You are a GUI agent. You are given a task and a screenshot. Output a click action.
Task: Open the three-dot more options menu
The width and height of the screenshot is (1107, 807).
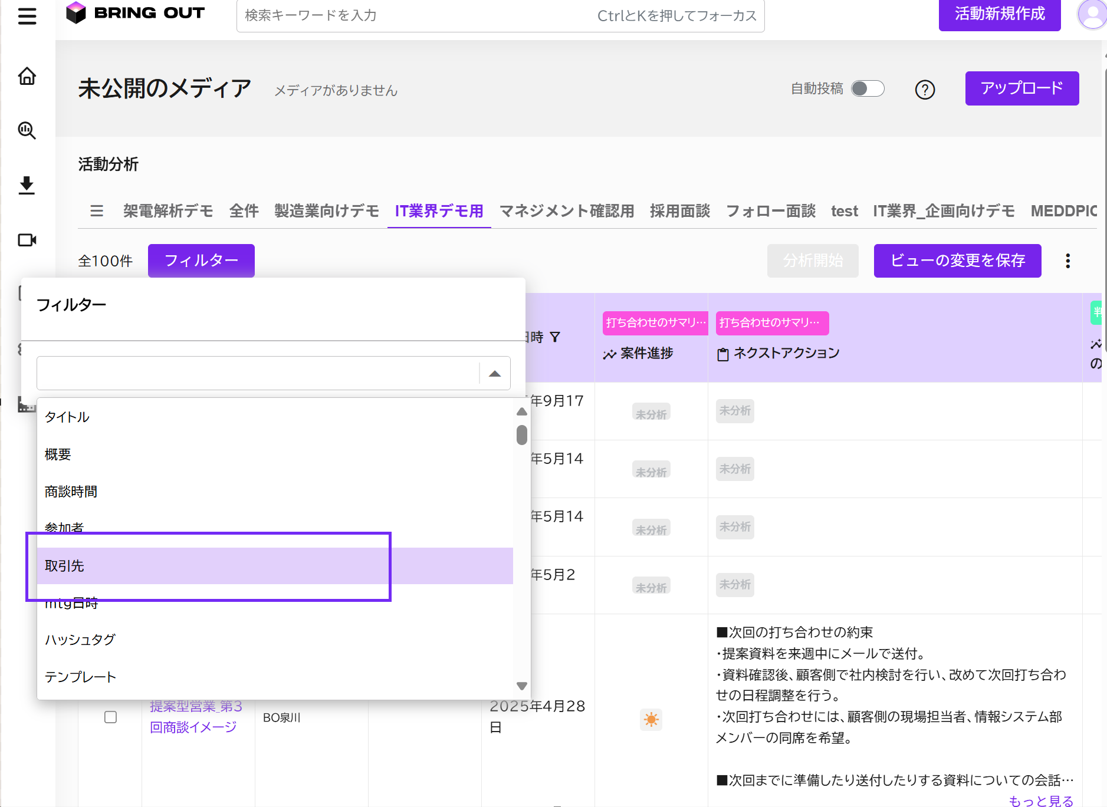point(1067,261)
